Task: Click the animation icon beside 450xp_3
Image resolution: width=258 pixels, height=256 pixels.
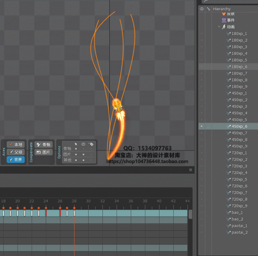Action: click(229, 107)
